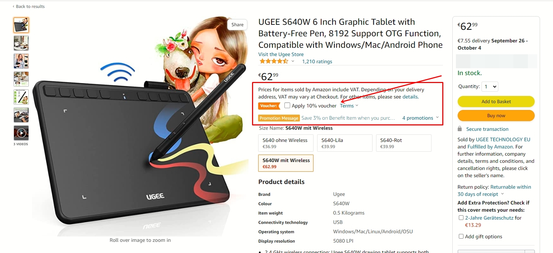This screenshot has height=253, width=553.
Task: Tick the Apply 10% voucher checkbox
Action: [287, 105]
